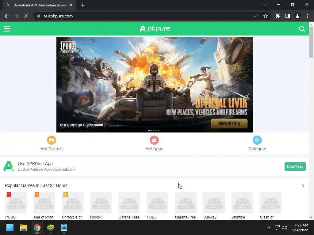Image resolution: width=314 pixels, height=235 pixels.
Task: Open the tab search dropdown arrow
Action: tap(265, 4)
